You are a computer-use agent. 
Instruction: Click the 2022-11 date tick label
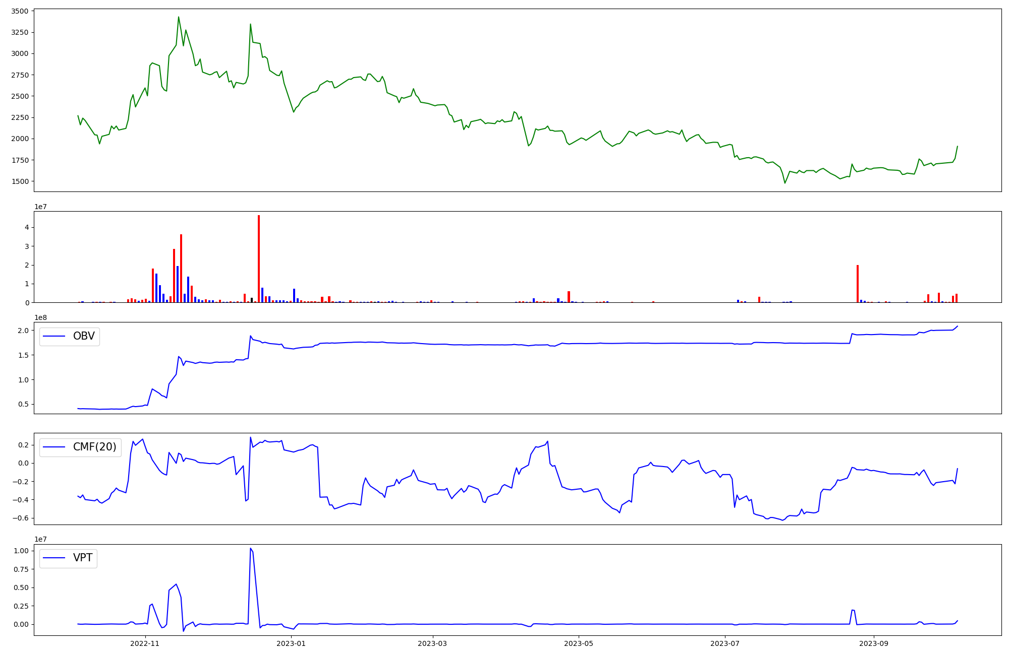point(145,643)
